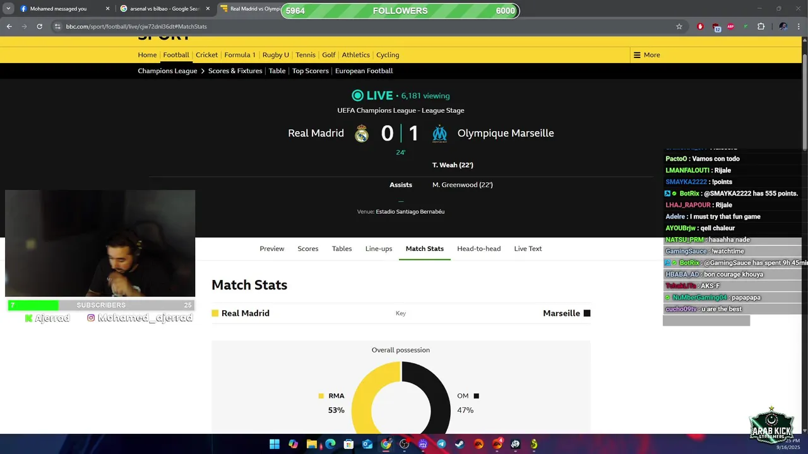Open the Tables tab
This screenshot has width=808, height=454.
coord(342,248)
